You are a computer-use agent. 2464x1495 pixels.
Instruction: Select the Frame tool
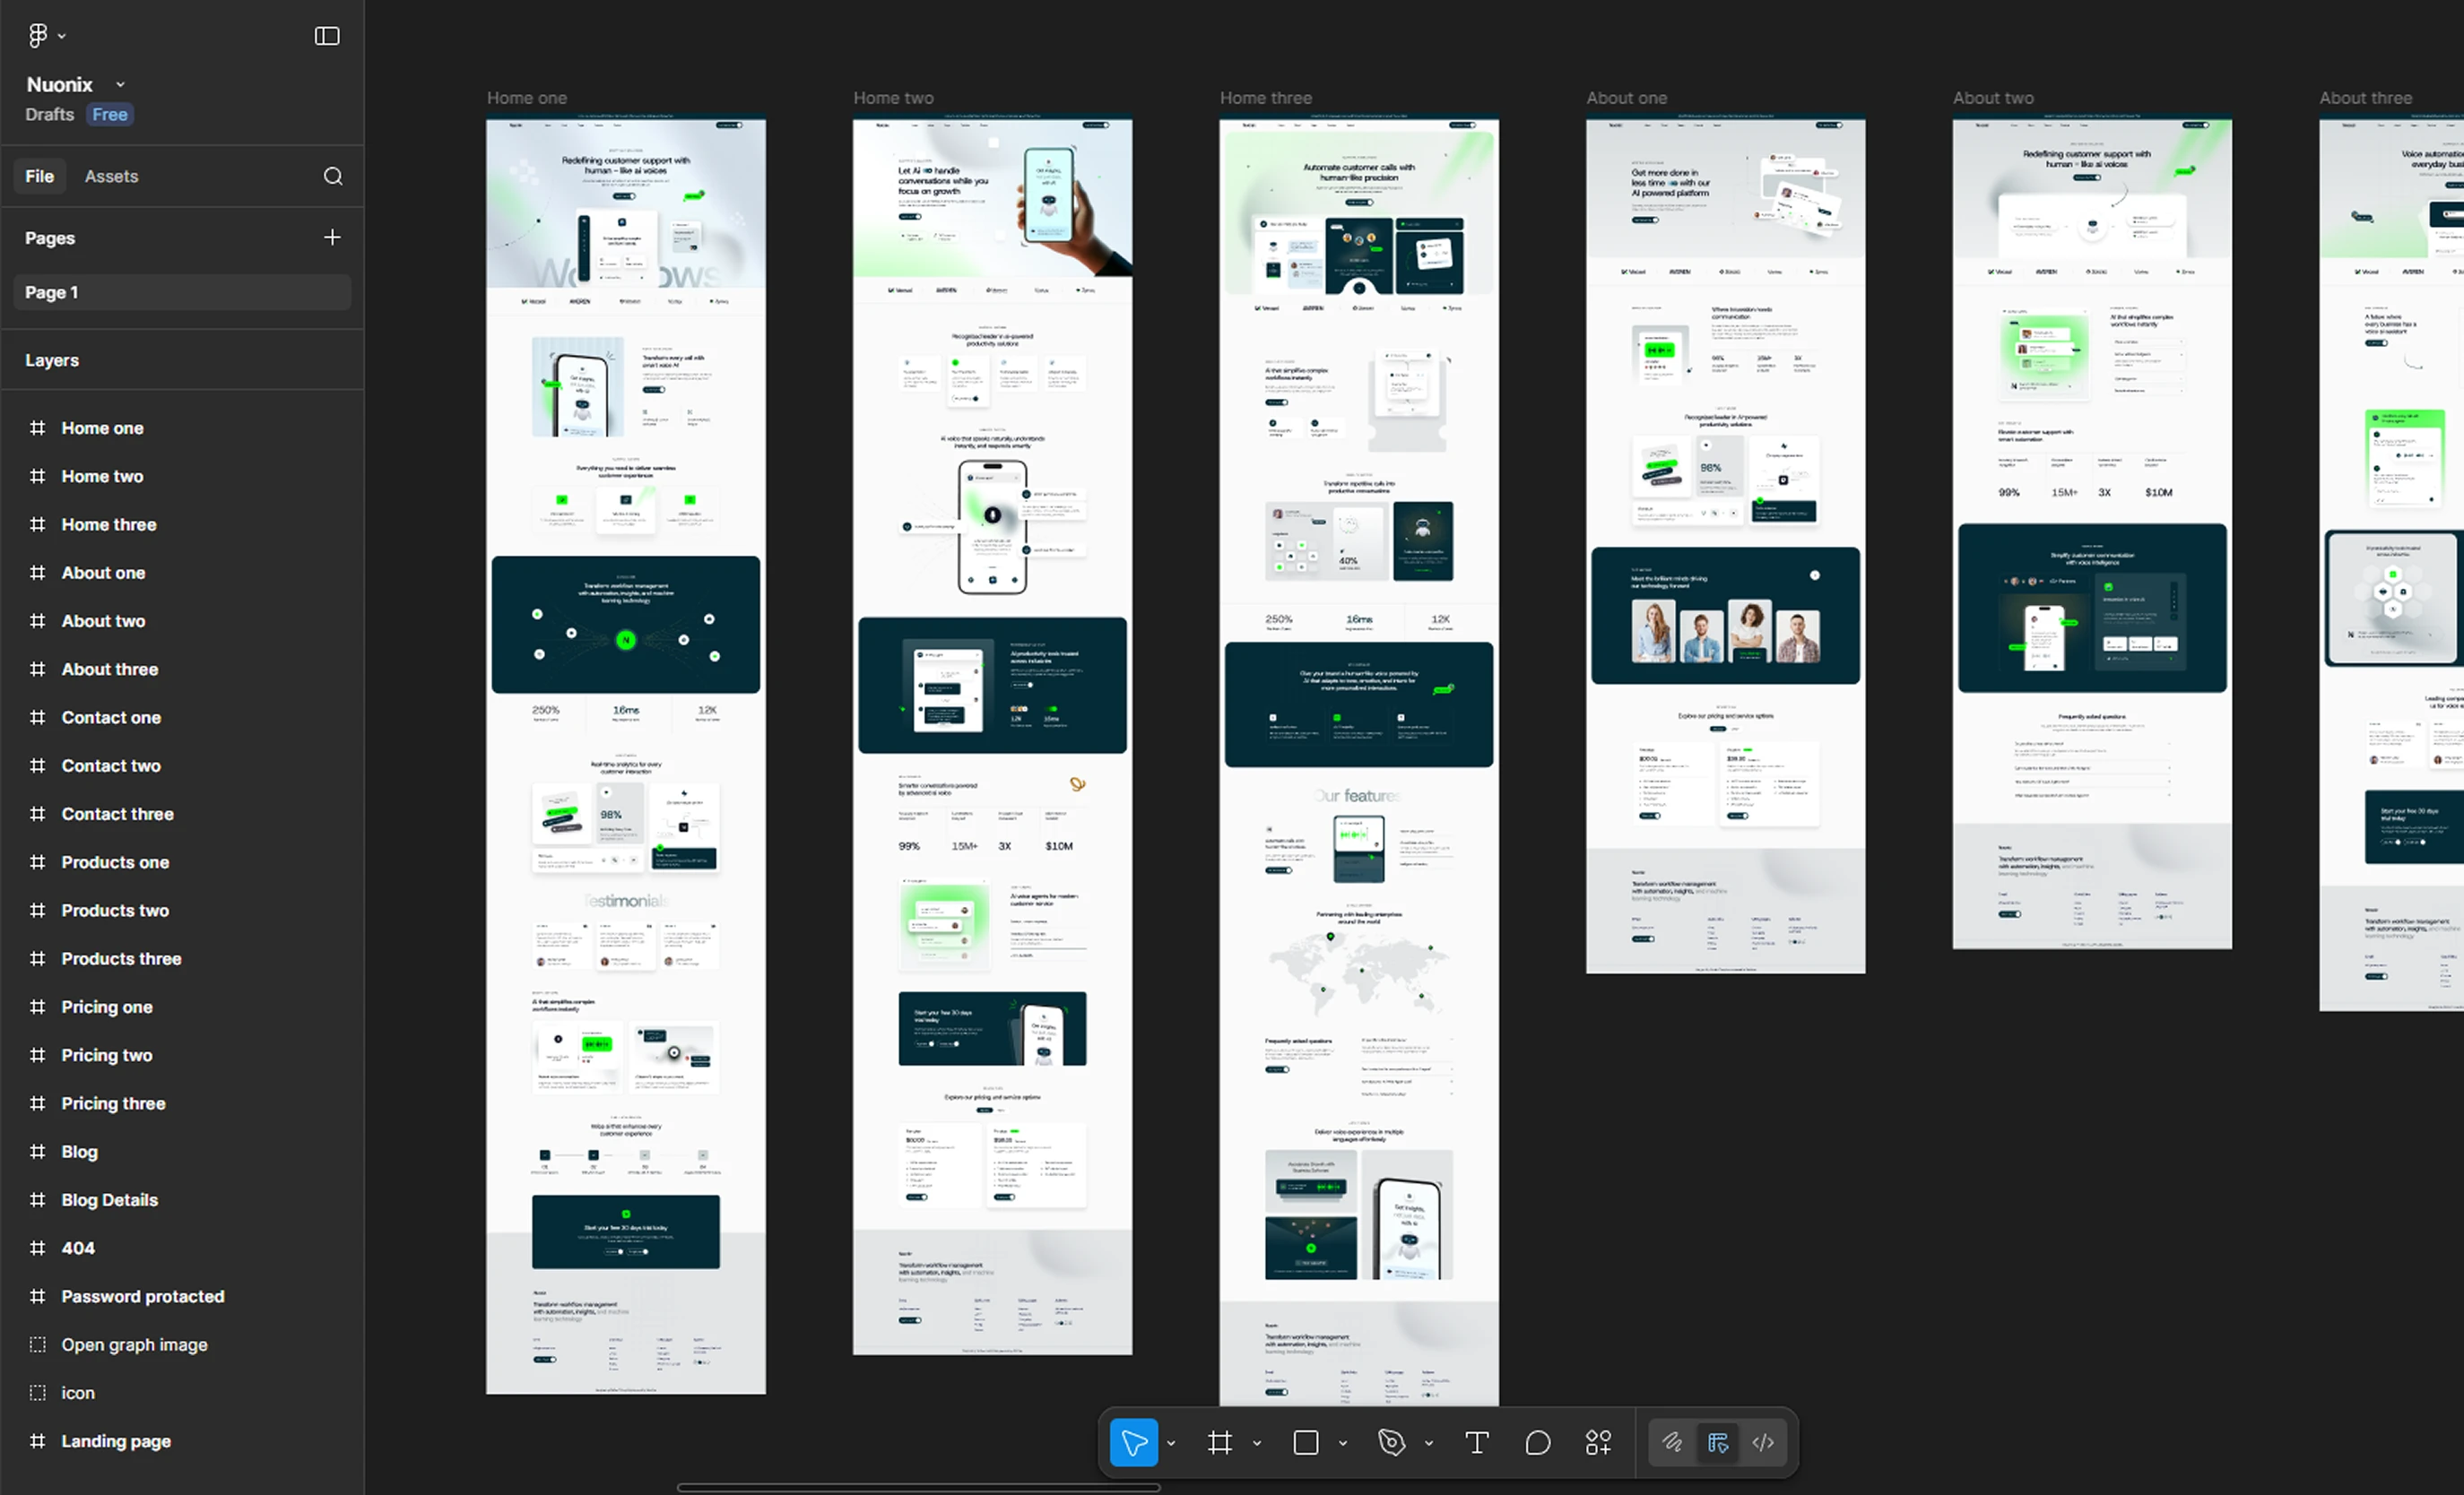[1219, 1442]
